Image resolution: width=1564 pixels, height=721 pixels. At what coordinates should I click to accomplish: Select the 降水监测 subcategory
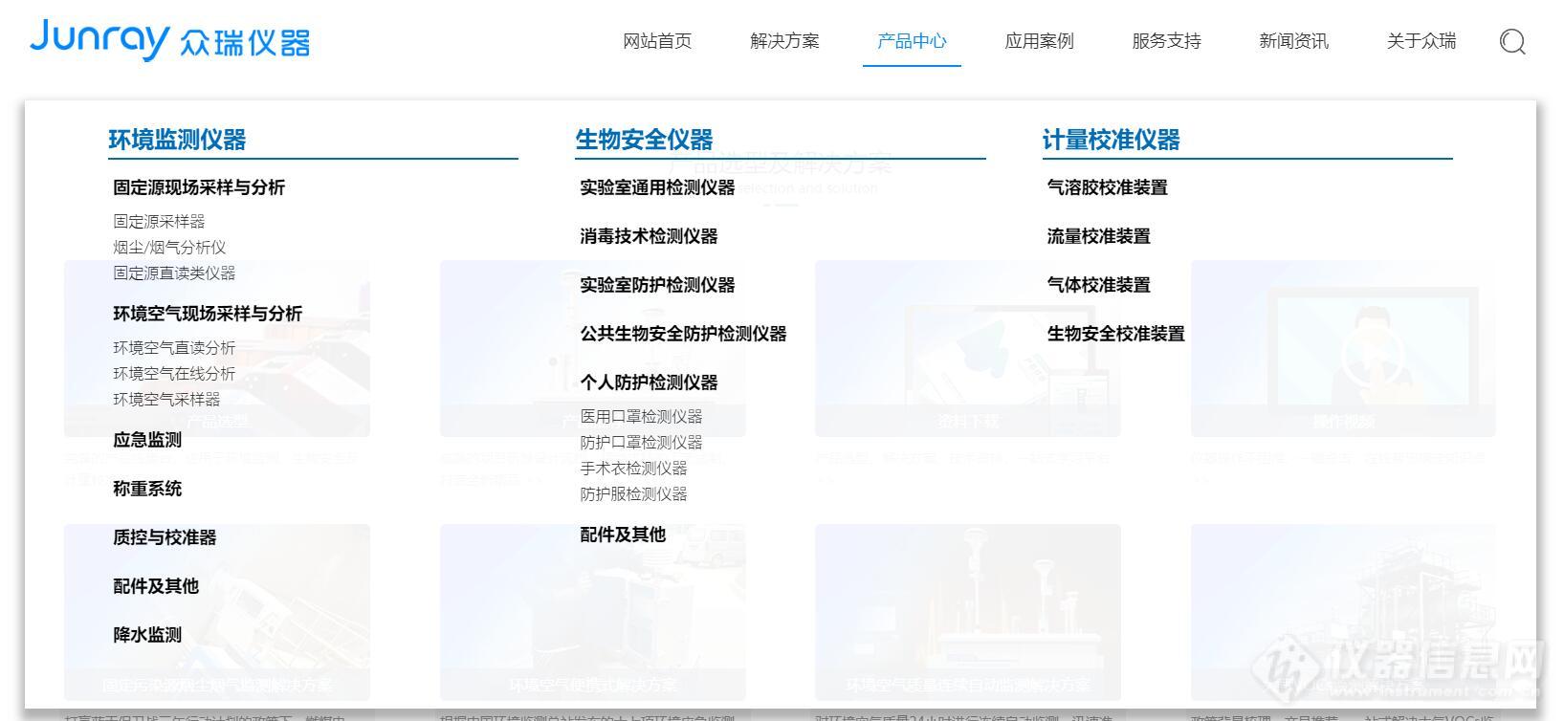pos(147,635)
